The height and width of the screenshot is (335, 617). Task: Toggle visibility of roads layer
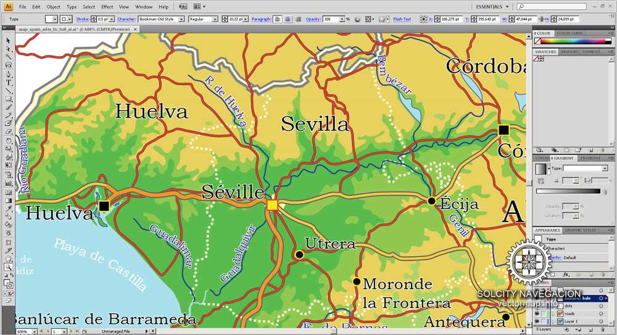pos(537,314)
